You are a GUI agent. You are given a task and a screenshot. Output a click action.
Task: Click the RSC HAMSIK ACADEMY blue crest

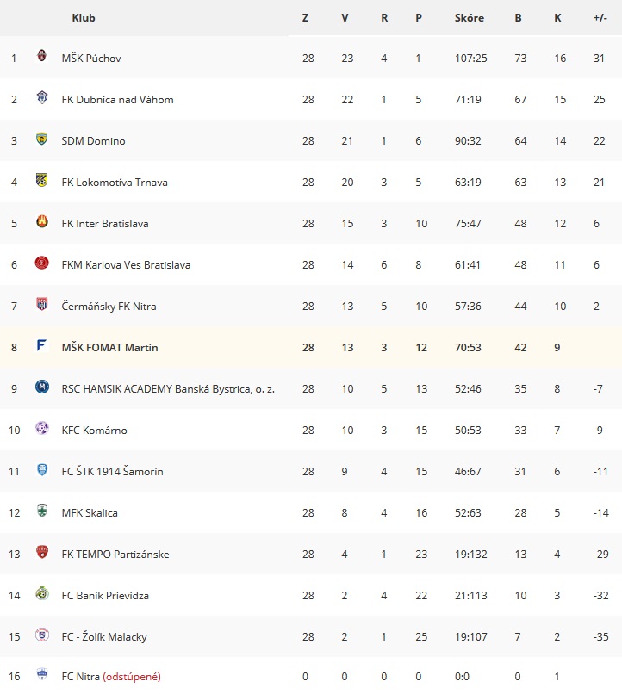tap(41, 387)
